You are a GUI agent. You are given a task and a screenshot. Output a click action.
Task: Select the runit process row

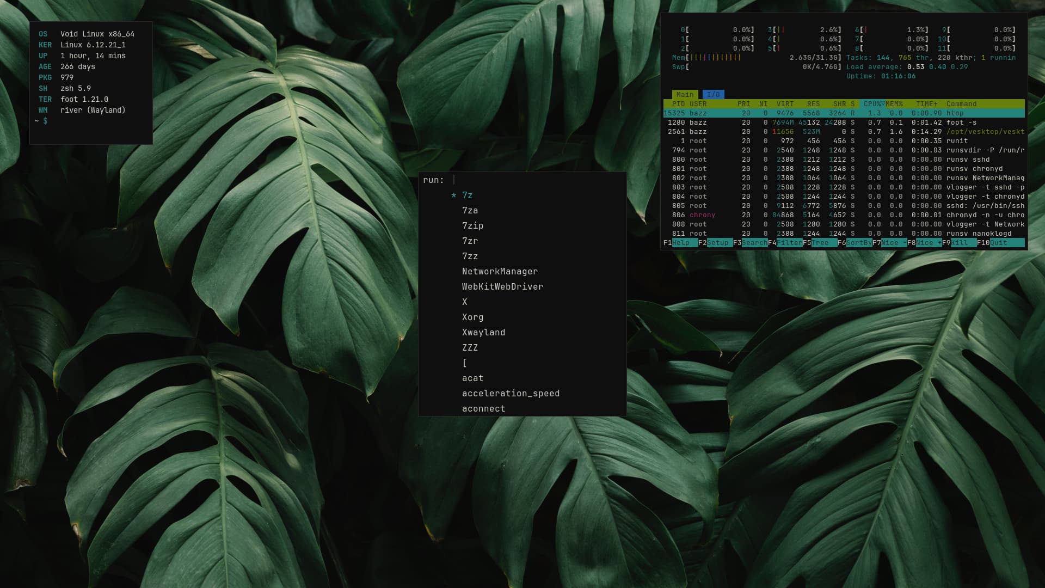click(x=844, y=141)
